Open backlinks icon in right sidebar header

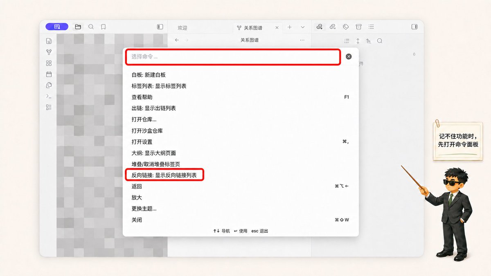click(x=319, y=27)
